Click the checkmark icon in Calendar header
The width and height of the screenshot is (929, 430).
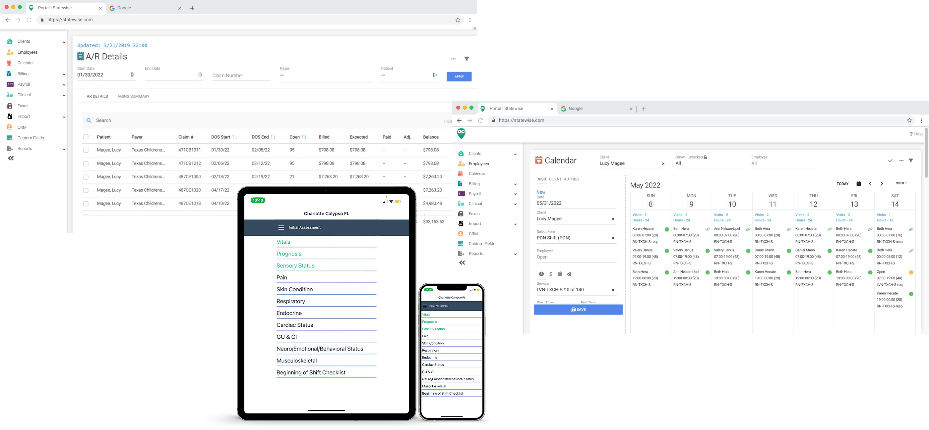pyautogui.click(x=890, y=161)
